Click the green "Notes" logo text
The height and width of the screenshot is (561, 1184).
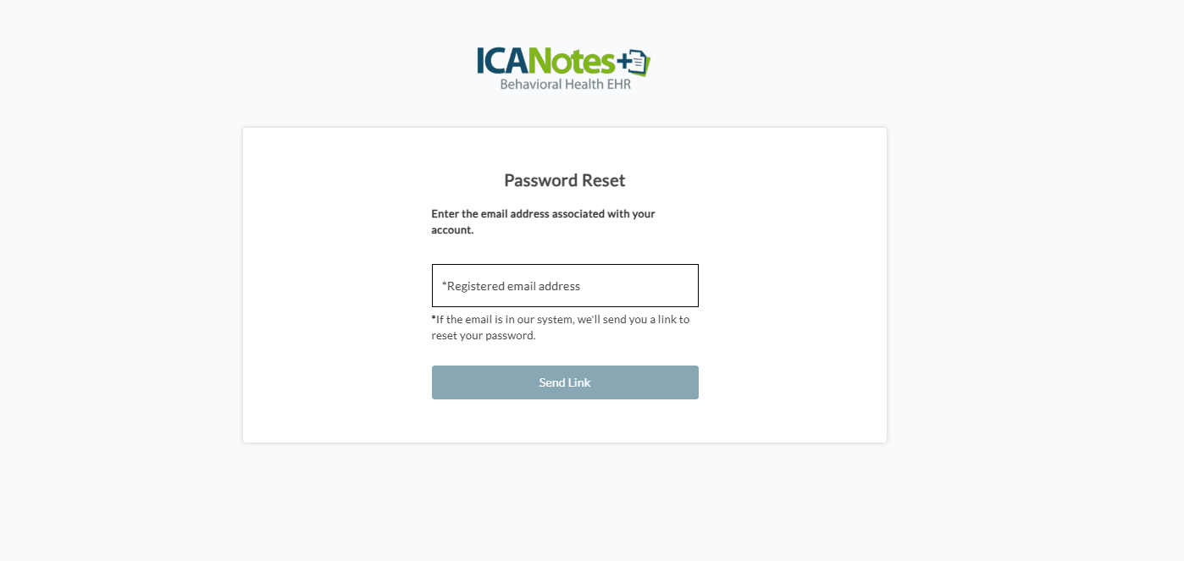pos(576,61)
